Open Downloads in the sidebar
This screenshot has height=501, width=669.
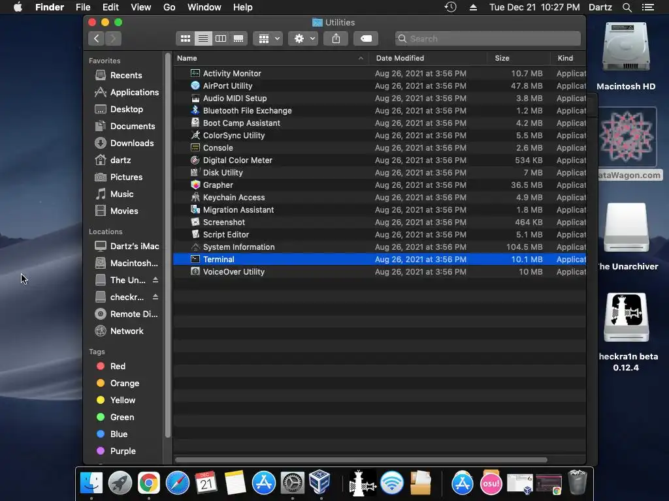click(x=126, y=143)
